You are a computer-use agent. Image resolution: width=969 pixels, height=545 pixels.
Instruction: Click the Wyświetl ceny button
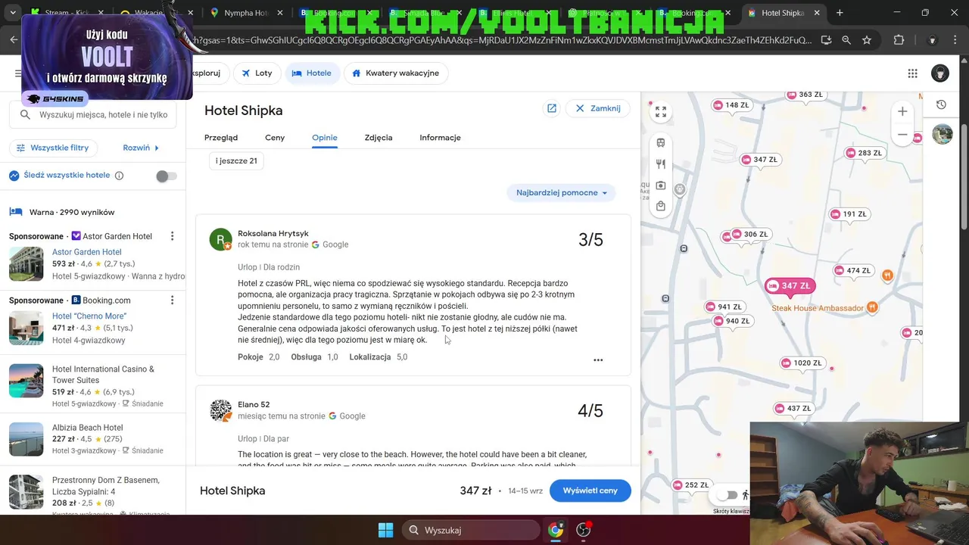point(590,490)
